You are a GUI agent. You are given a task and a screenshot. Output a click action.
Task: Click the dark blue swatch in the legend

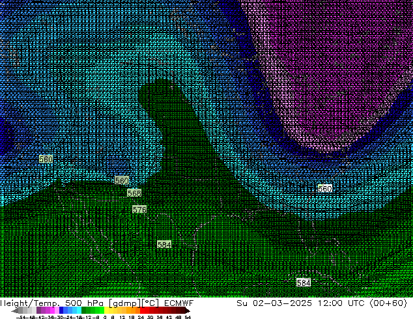click(x=61, y=310)
